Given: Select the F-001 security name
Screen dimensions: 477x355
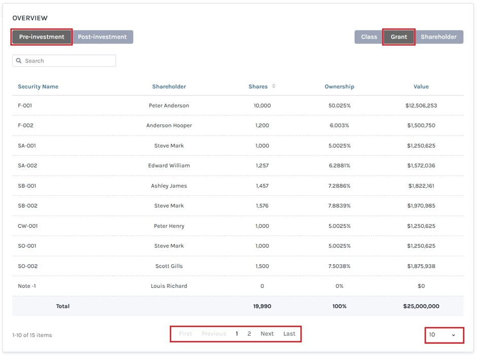Looking at the screenshot, I should [25, 105].
